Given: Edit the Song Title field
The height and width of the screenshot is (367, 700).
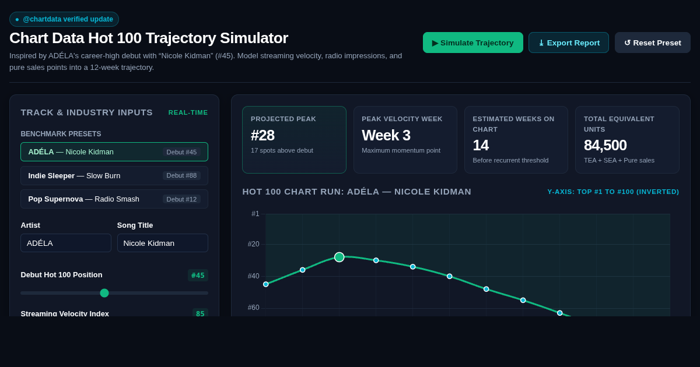Looking at the screenshot, I should tap(163, 243).
